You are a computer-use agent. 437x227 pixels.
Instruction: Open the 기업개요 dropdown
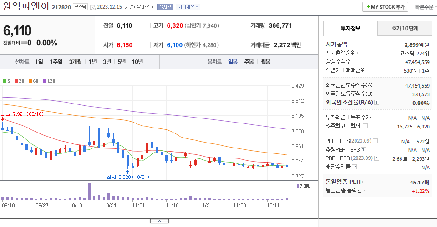pyautogui.click(x=188, y=7)
